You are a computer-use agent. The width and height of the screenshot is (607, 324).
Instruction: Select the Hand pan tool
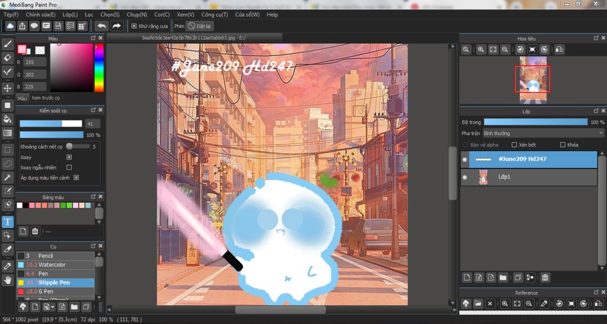[7, 280]
